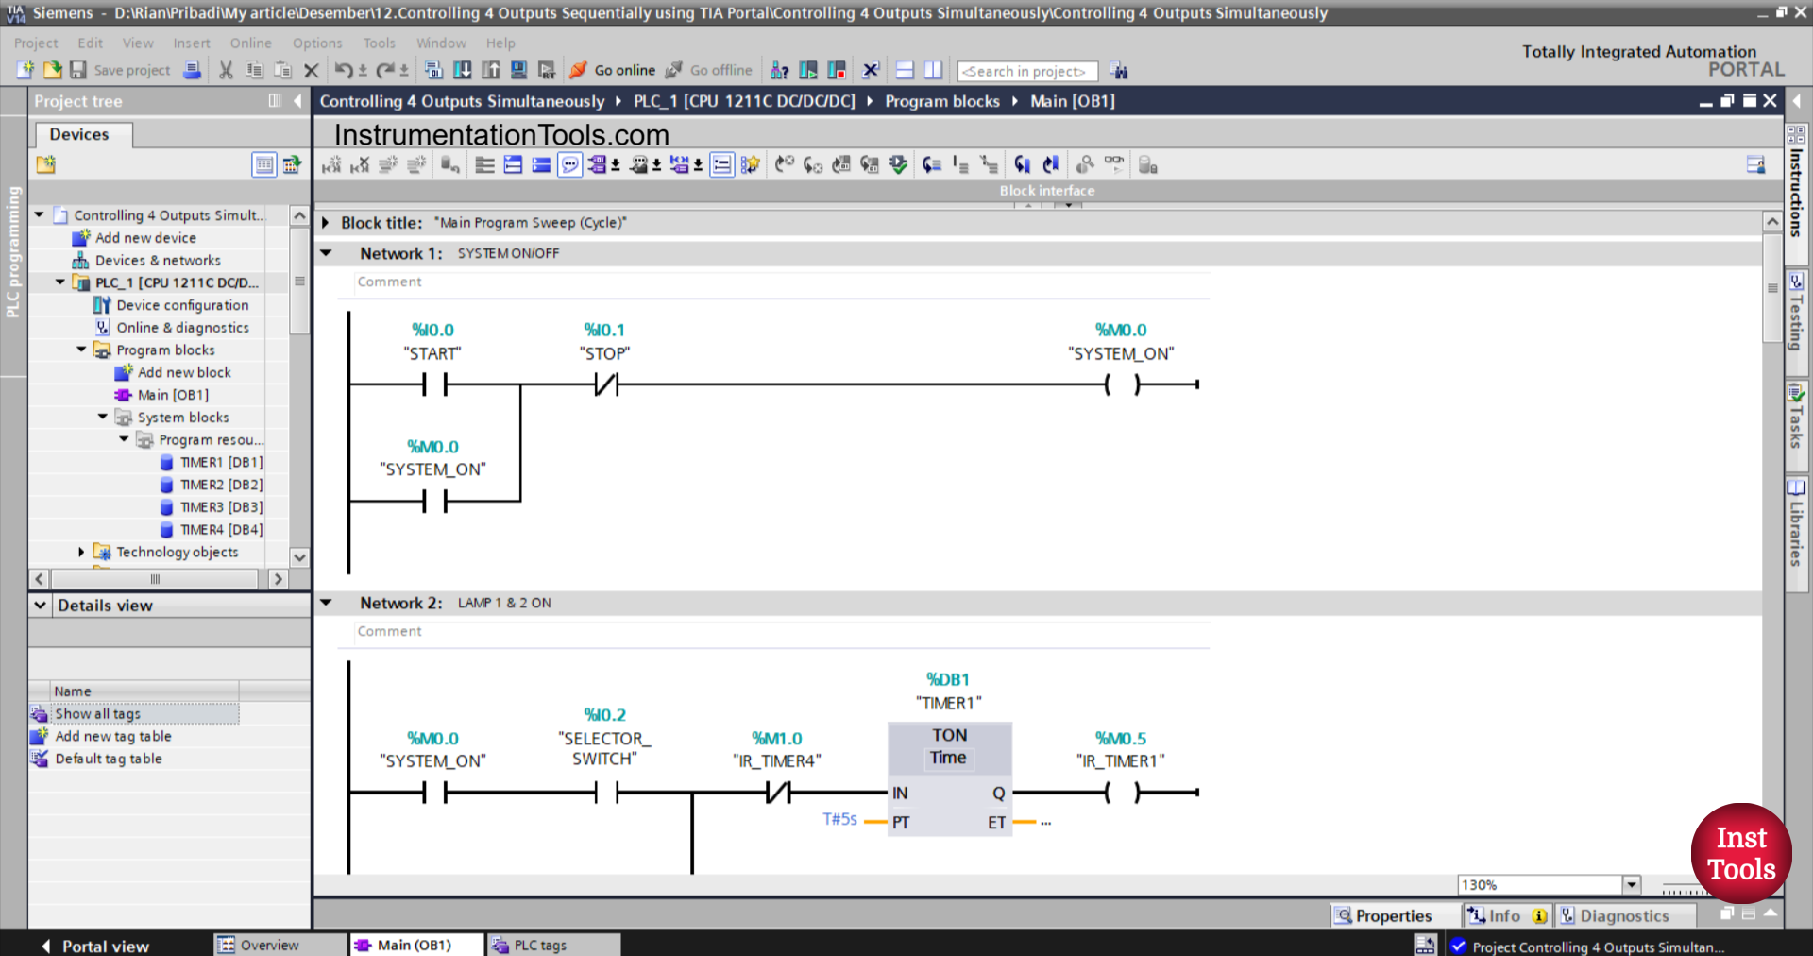The height and width of the screenshot is (956, 1813).
Task: Click the Search in project field
Action: pyautogui.click(x=1026, y=71)
